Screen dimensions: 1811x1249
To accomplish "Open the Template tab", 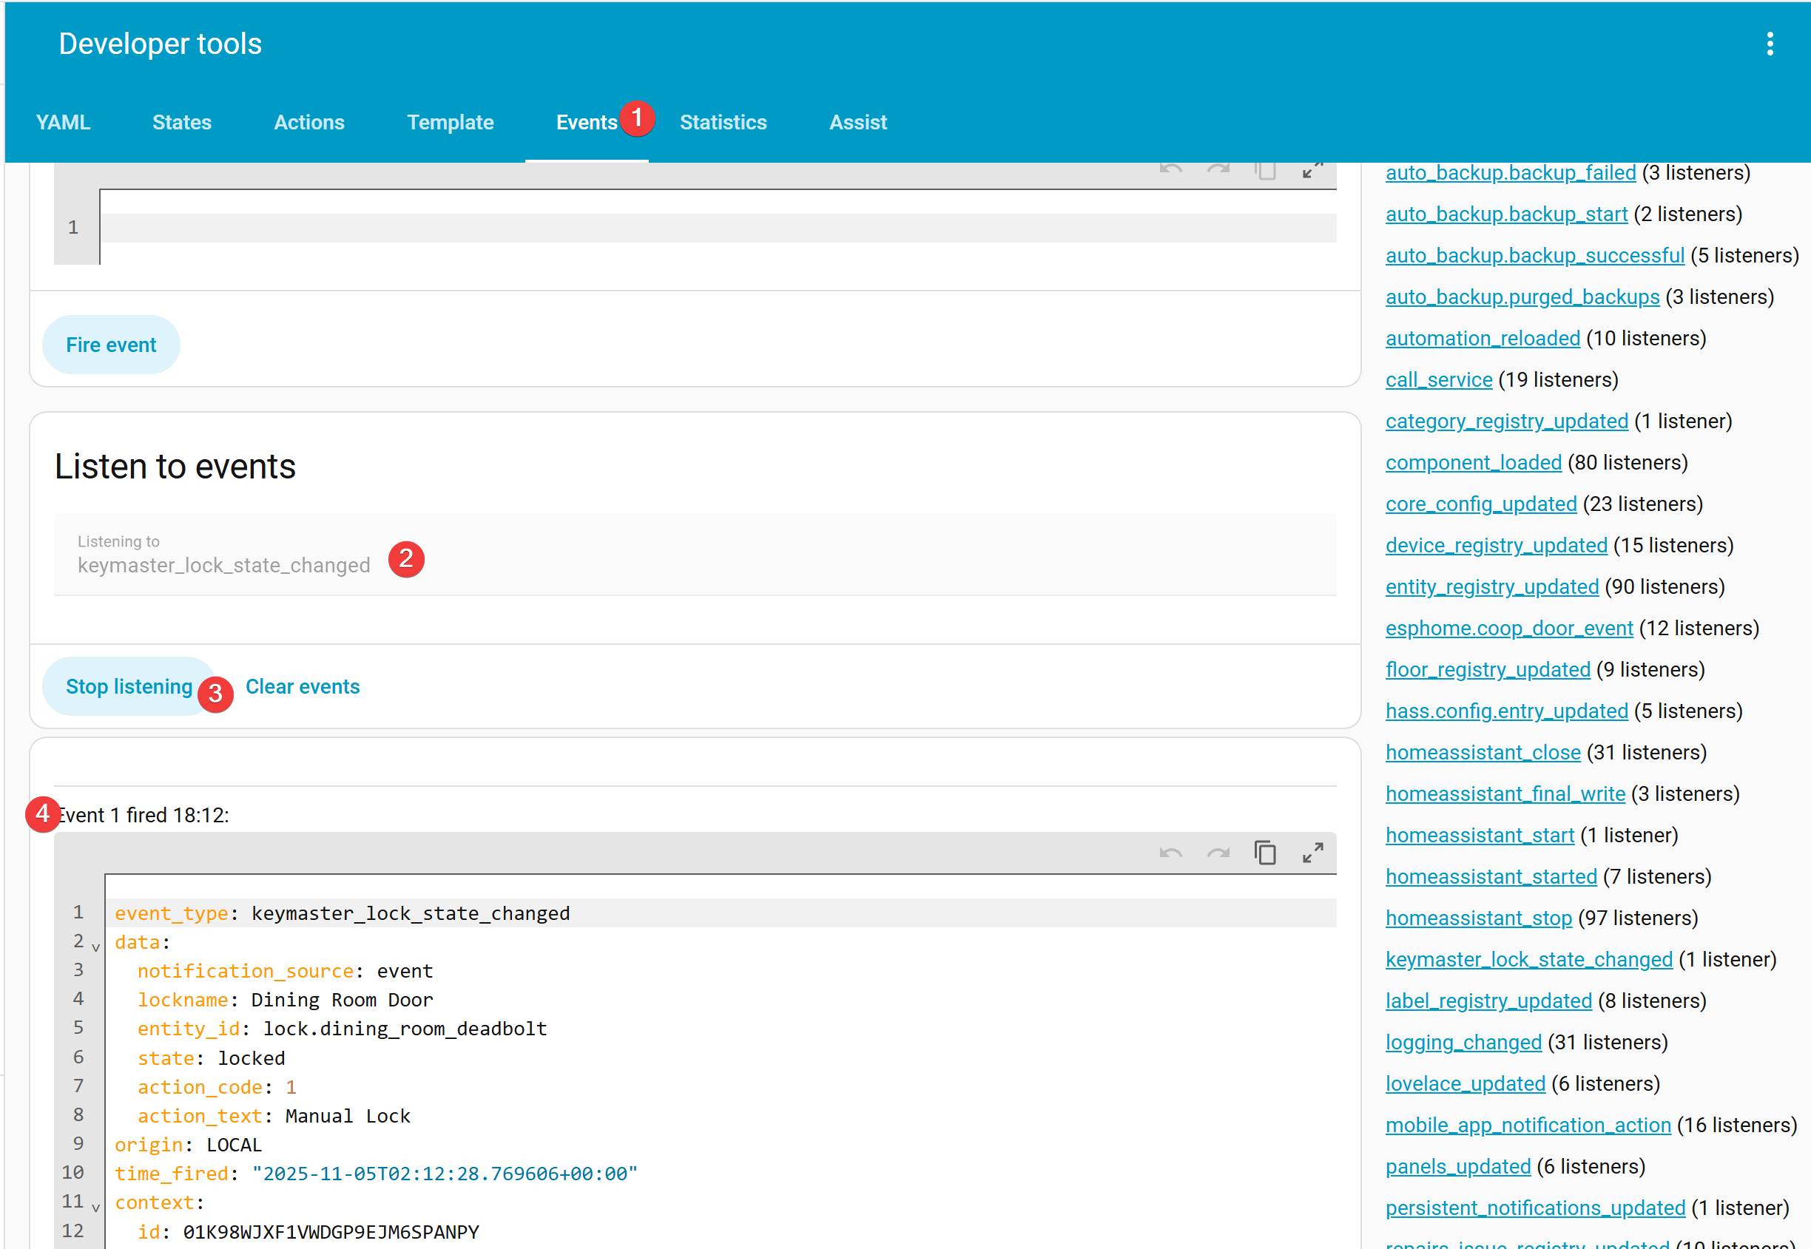I will click(x=451, y=123).
